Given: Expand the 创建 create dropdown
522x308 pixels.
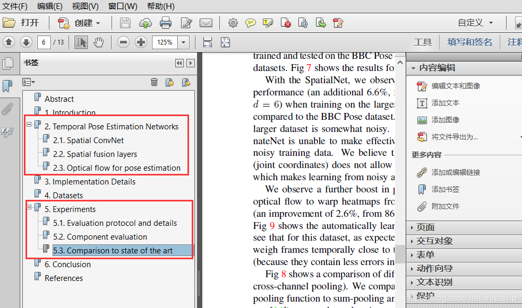Looking at the screenshot, I should [x=79, y=23].
